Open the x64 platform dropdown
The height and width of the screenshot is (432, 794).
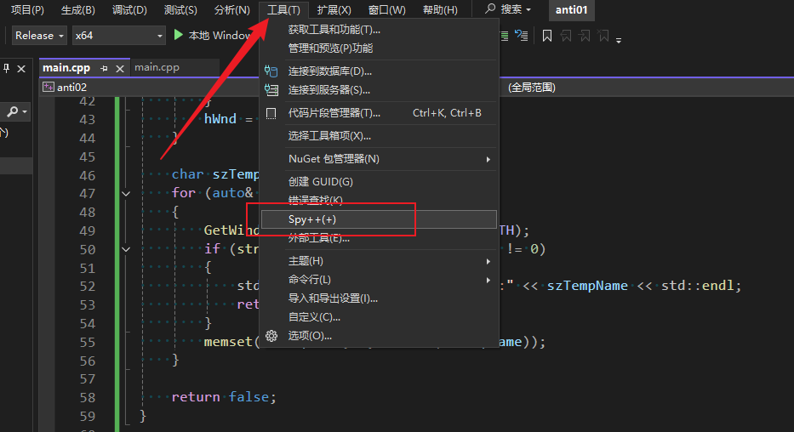tap(118, 36)
